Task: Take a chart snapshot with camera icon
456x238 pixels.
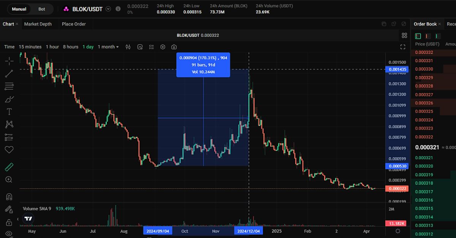Action: pyautogui.click(x=174, y=47)
